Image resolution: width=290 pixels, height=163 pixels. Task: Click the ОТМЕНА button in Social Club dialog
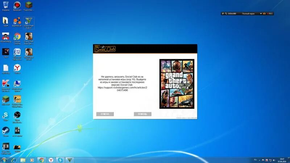pyautogui.click(x=105, y=114)
